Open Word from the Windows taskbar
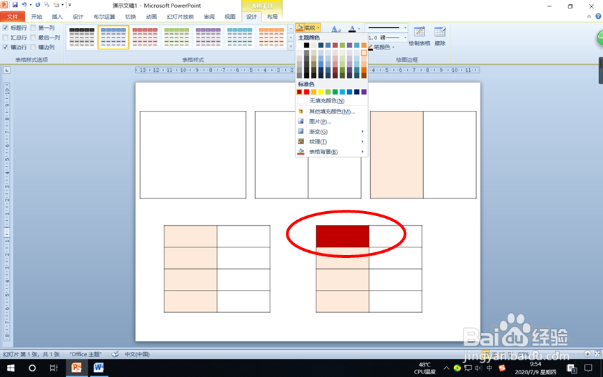The width and height of the screenshot is (603, 377). coord(98,368)
